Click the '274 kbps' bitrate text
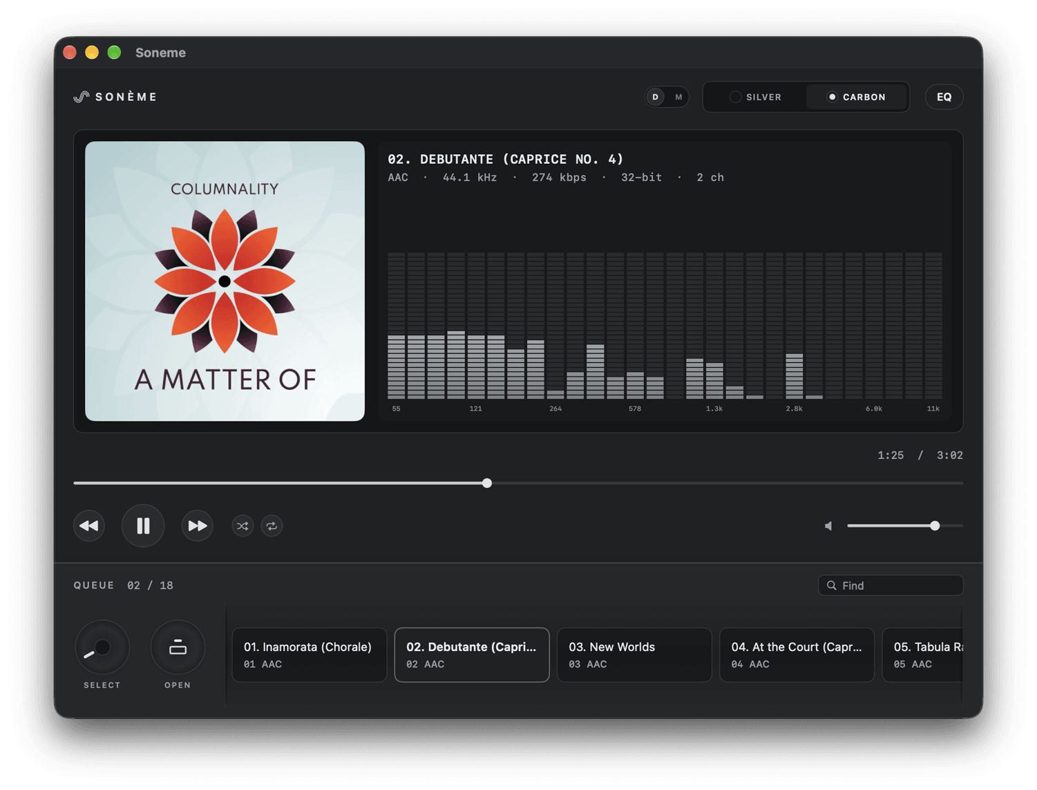 click(x=559, y=178)
